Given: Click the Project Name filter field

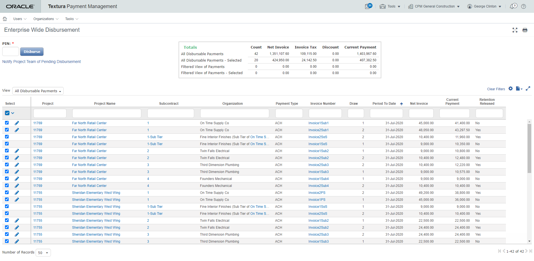Looking at the screenshot, I should coord(107,113).
